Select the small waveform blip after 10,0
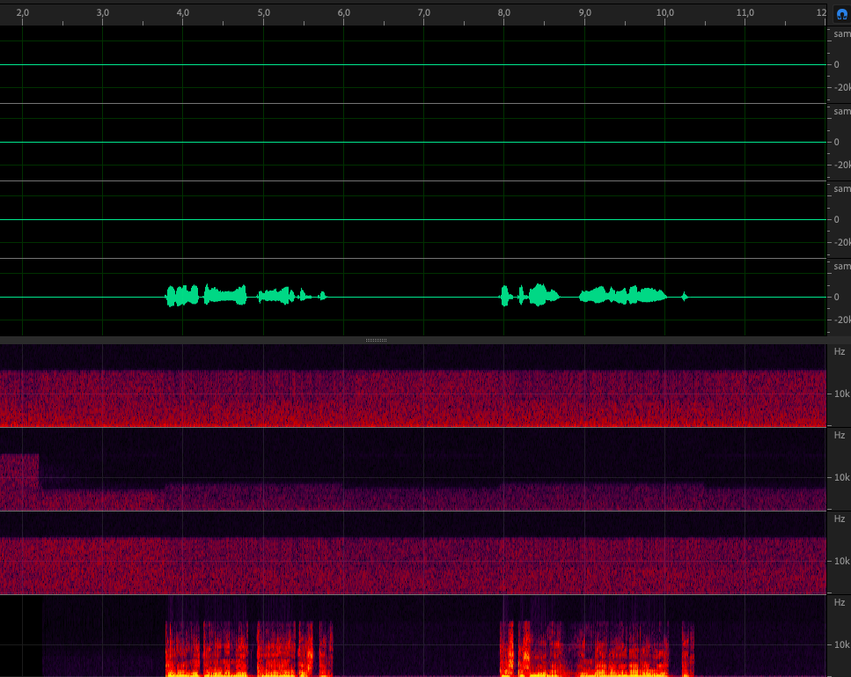This screenshot has height=677, width=851. point(685,297)
